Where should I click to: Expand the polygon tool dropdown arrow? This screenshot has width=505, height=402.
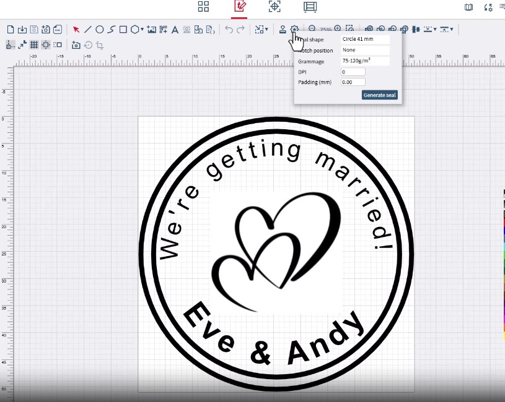click(x=143, y=29)
